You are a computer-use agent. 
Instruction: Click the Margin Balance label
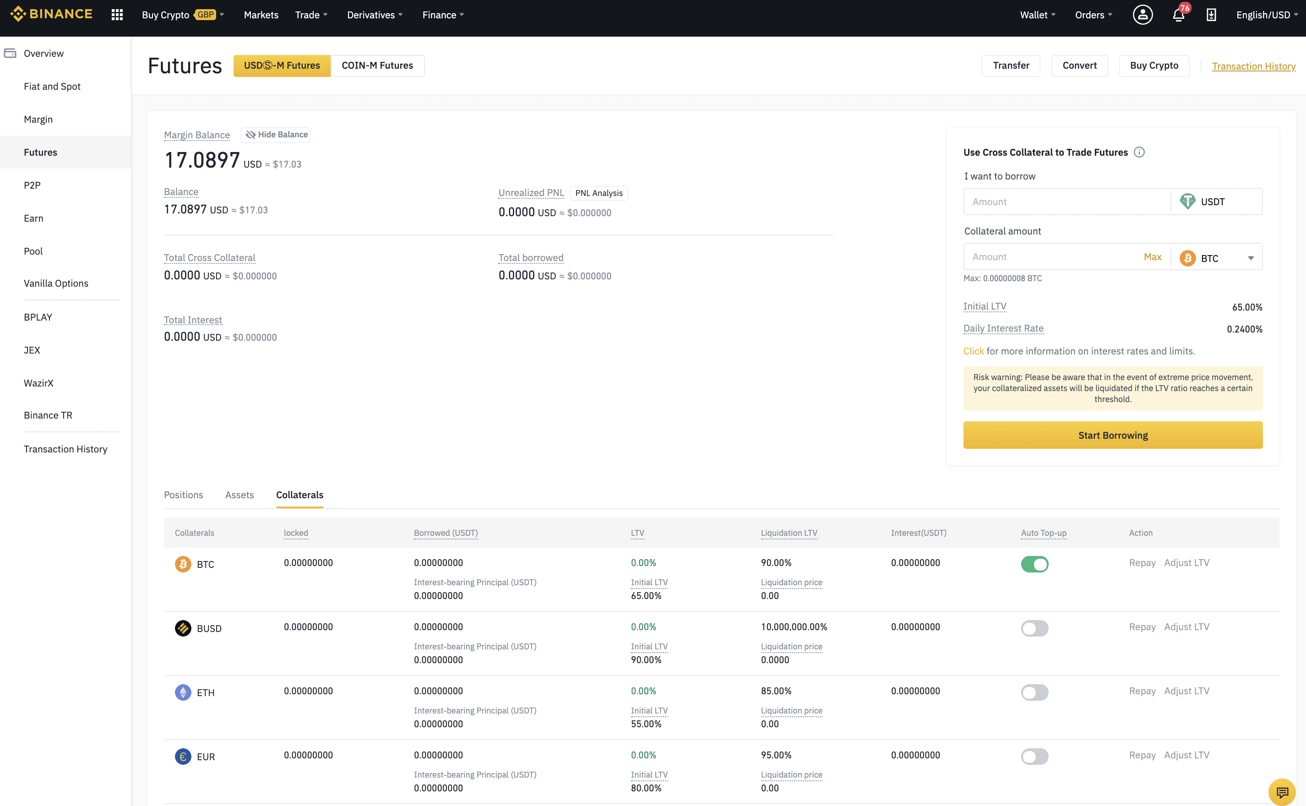[x=197, y=135]
